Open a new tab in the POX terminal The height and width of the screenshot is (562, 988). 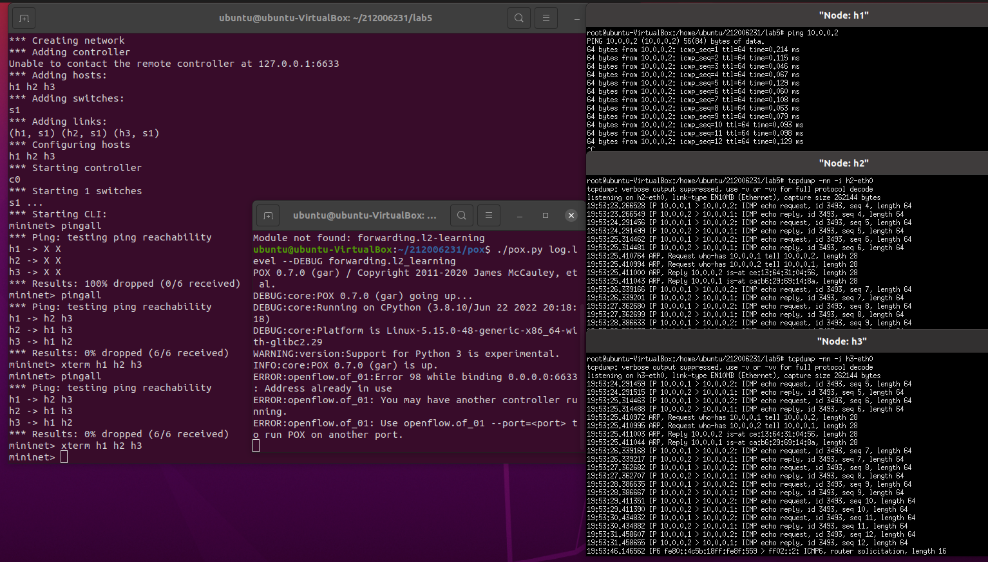[269, 215]
